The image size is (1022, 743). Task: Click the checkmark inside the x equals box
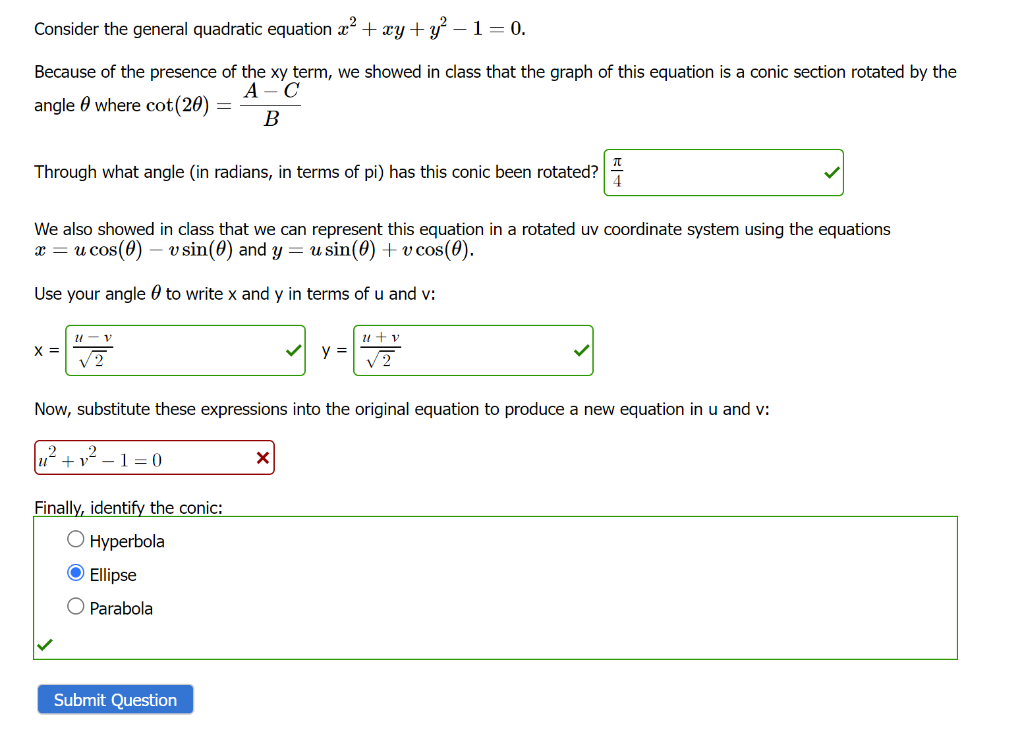(x=293, y=350)
